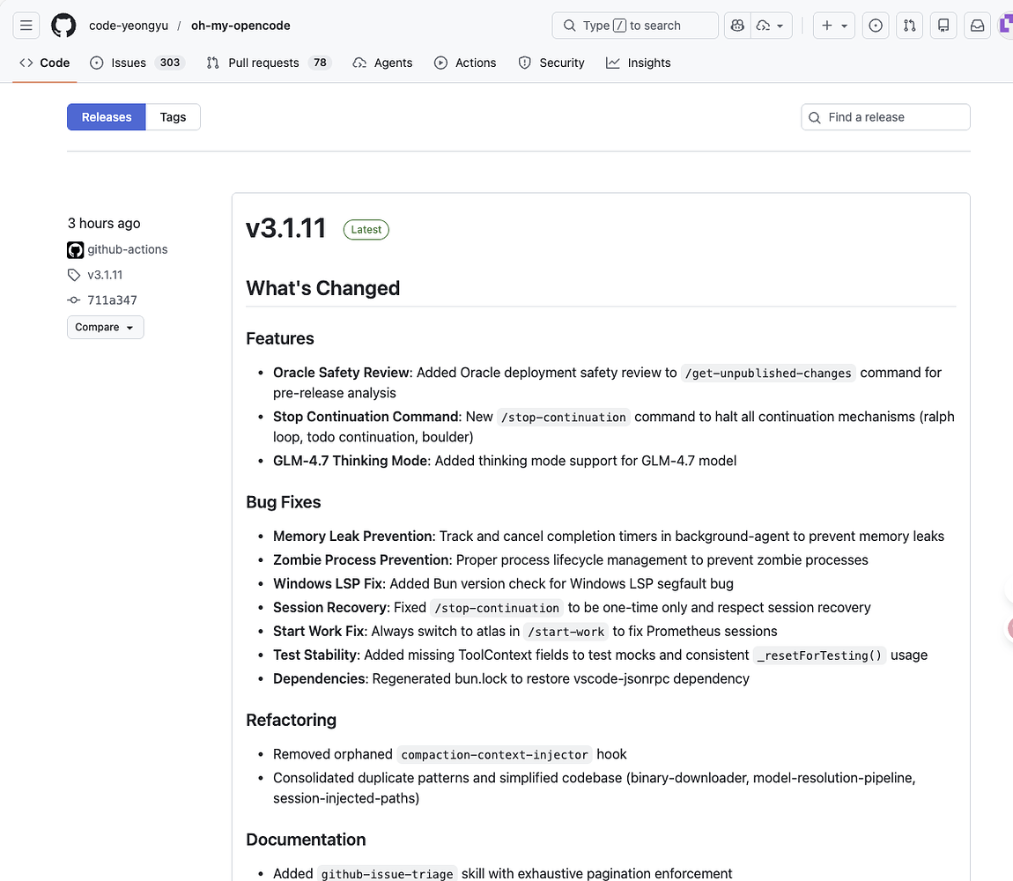Click /stop-continuation code in Session Recovery item
The width and height of the screenshot is (1013, 881).
497,608
